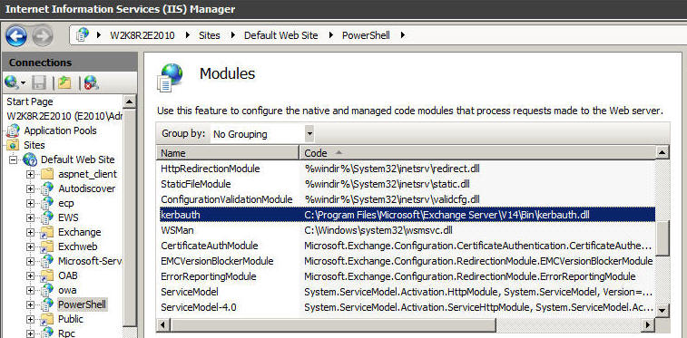
Task: Click PowerShell in the breadcrumb
Action: click(366, 35)
